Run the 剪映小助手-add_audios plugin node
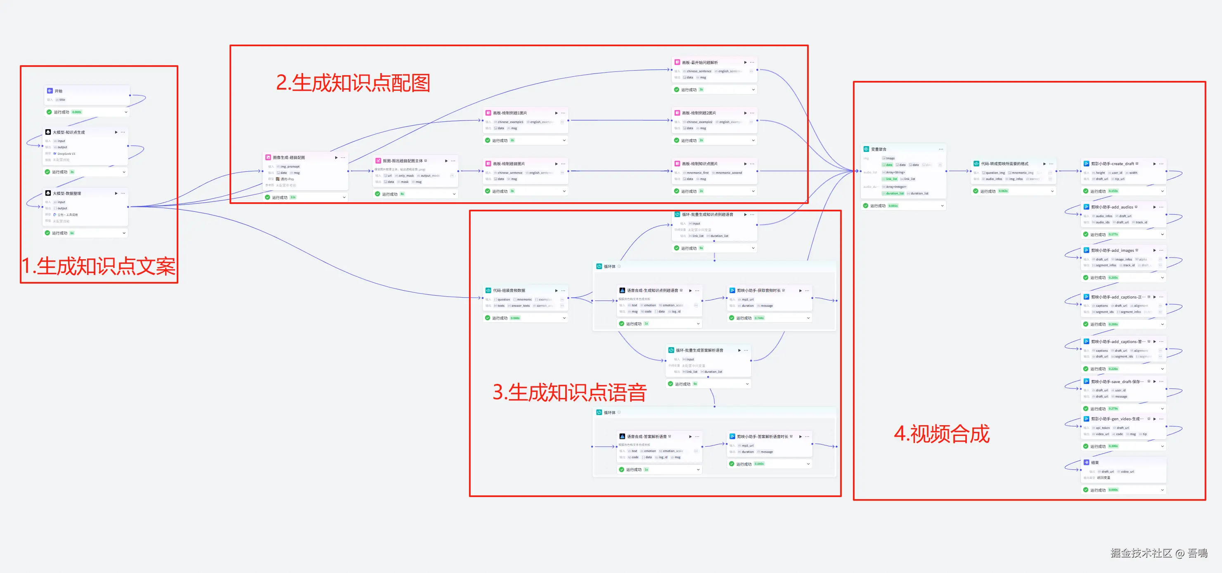Viewport: 1222px width, 573px height. tap(1154, 207)
